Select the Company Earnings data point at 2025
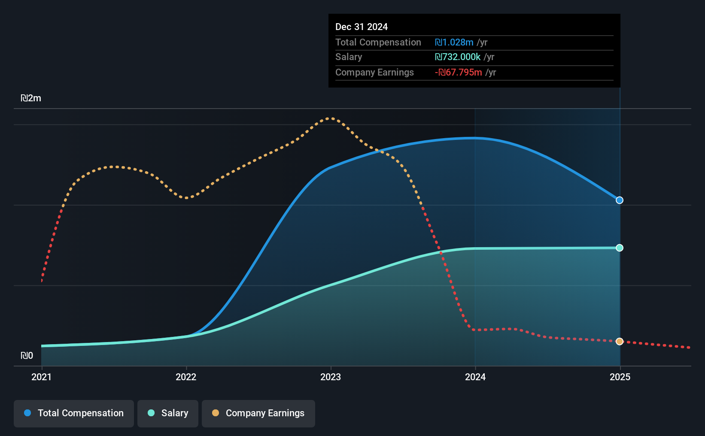This screenshot has height=436, width=705. tap(620, 341)
